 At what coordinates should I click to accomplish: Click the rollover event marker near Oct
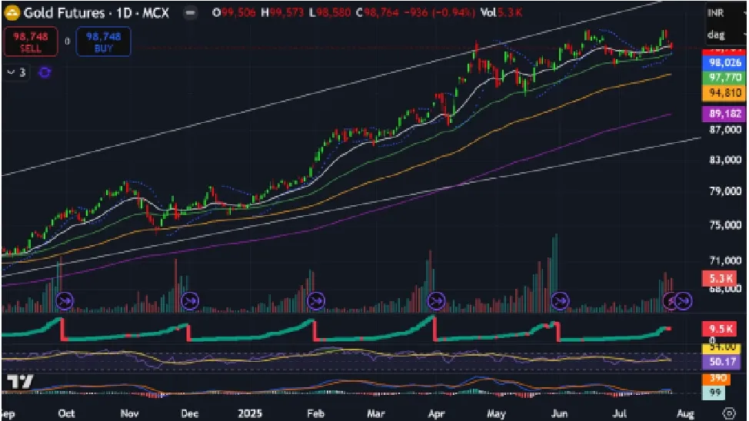click(65, 301)
